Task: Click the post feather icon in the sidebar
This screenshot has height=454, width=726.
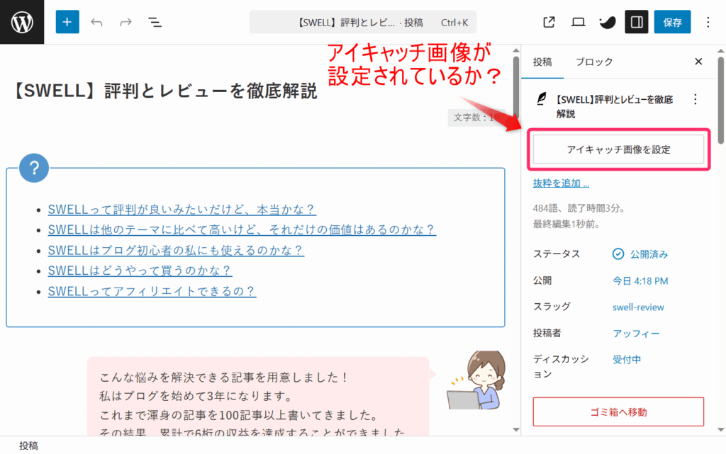Action: pos(541,99)
